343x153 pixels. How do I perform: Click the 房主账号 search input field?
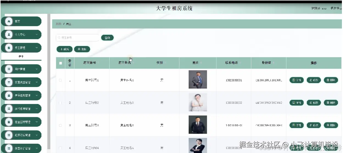click(x=77, y=38)
